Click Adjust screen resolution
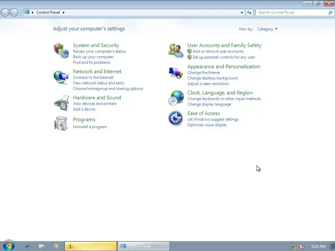The height and width of the screenshot is (251, 335). pos(208,84)
